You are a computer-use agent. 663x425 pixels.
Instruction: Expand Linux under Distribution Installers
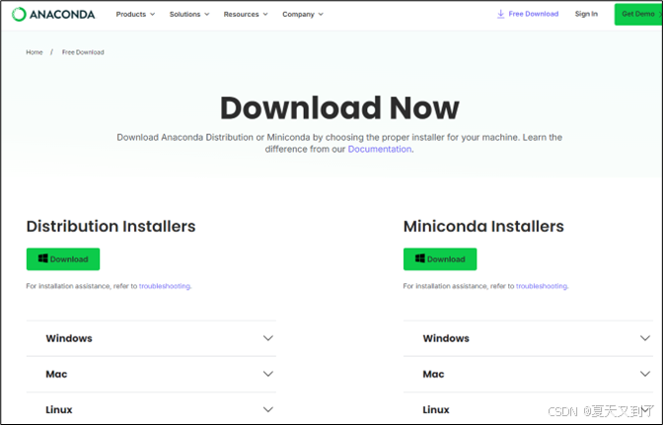[151, 409]
